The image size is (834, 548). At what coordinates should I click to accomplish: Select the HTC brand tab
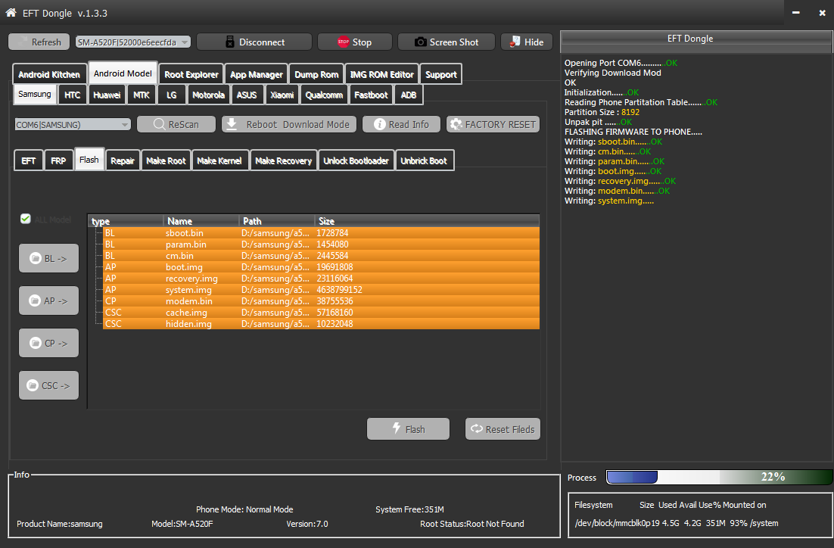[x=73, y=95]
